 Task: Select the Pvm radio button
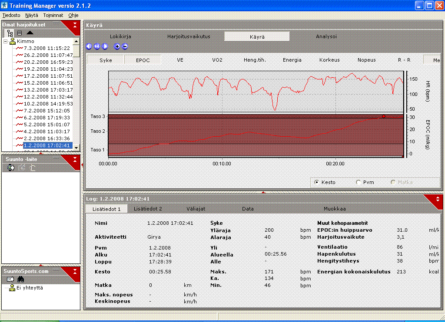coord(358,183)
